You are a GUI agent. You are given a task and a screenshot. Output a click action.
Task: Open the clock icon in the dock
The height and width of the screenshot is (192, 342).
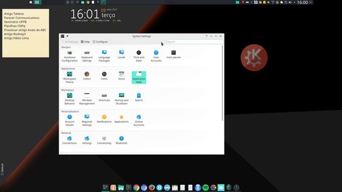pyautogui.click(x=236, y=187)
